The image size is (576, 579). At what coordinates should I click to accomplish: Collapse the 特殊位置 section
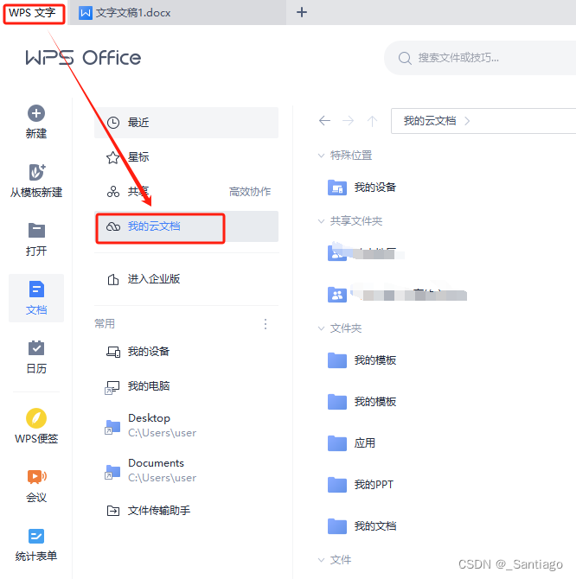coord(321,156)
